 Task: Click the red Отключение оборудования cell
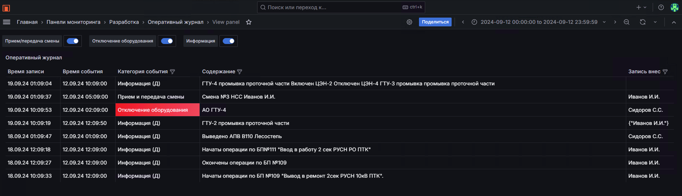(x=157, y=110)
